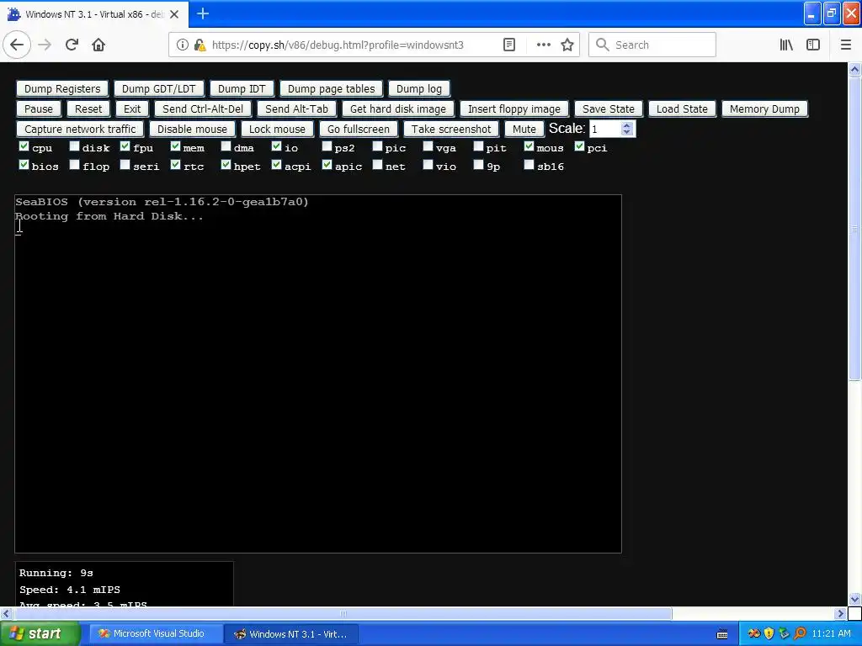Image resolution: width=862 pixels, height=646 pixels.
Task: Toggle reader view icon in address bar
Action: 509,45
